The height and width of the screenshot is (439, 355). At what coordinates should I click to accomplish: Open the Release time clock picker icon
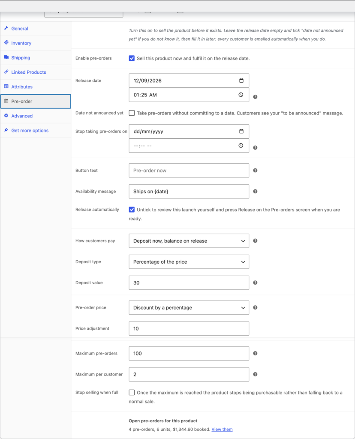[241, 95]
